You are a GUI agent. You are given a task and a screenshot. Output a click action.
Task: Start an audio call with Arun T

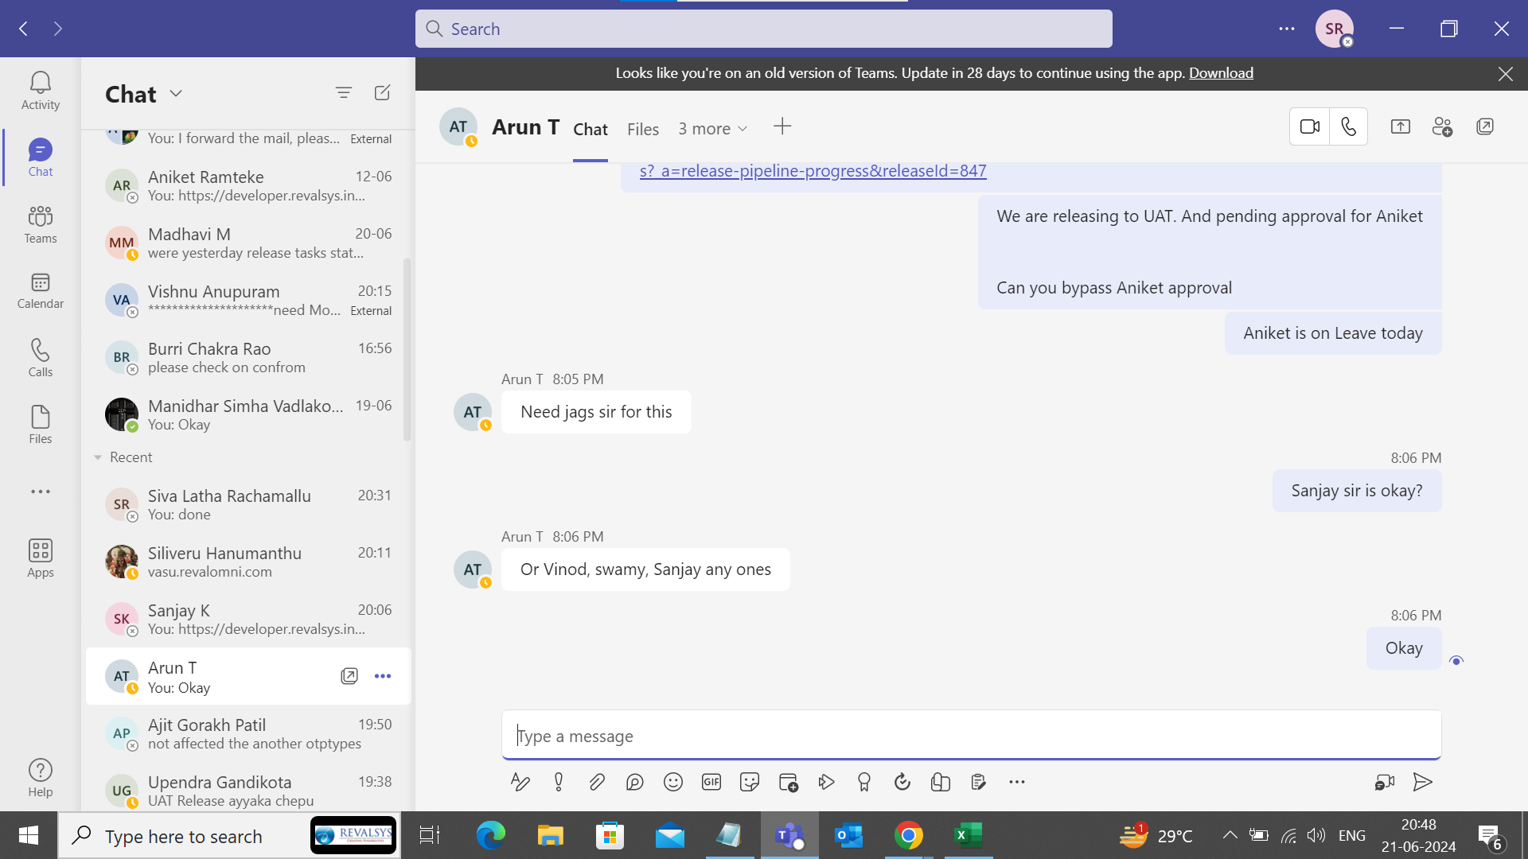[x=1348, y=126]
